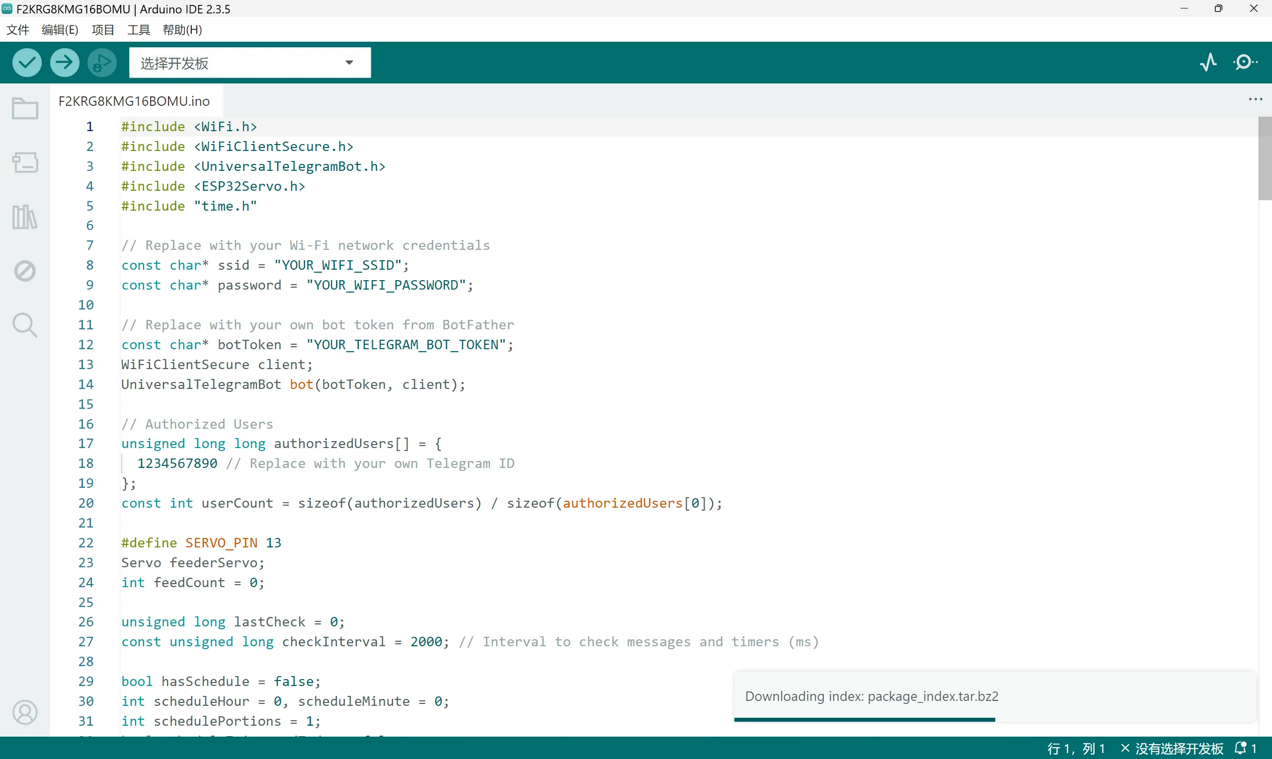Click the notification bell in status bar
The image size is (1272, 759).
click(1242, 748)
